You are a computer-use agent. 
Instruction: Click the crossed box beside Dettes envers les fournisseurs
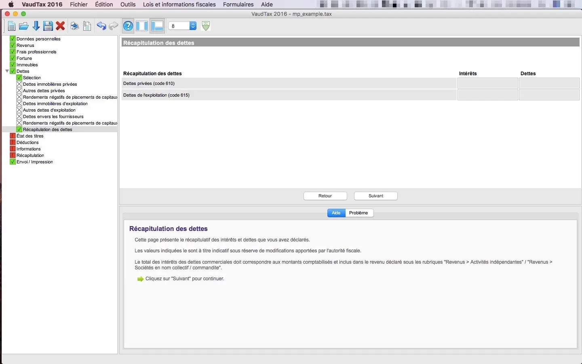[19, 116]
